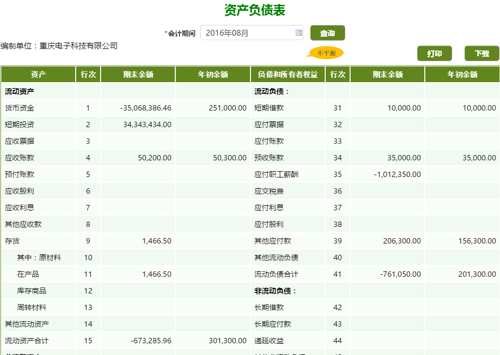Click value -1,012,350.00

point(397,174)
